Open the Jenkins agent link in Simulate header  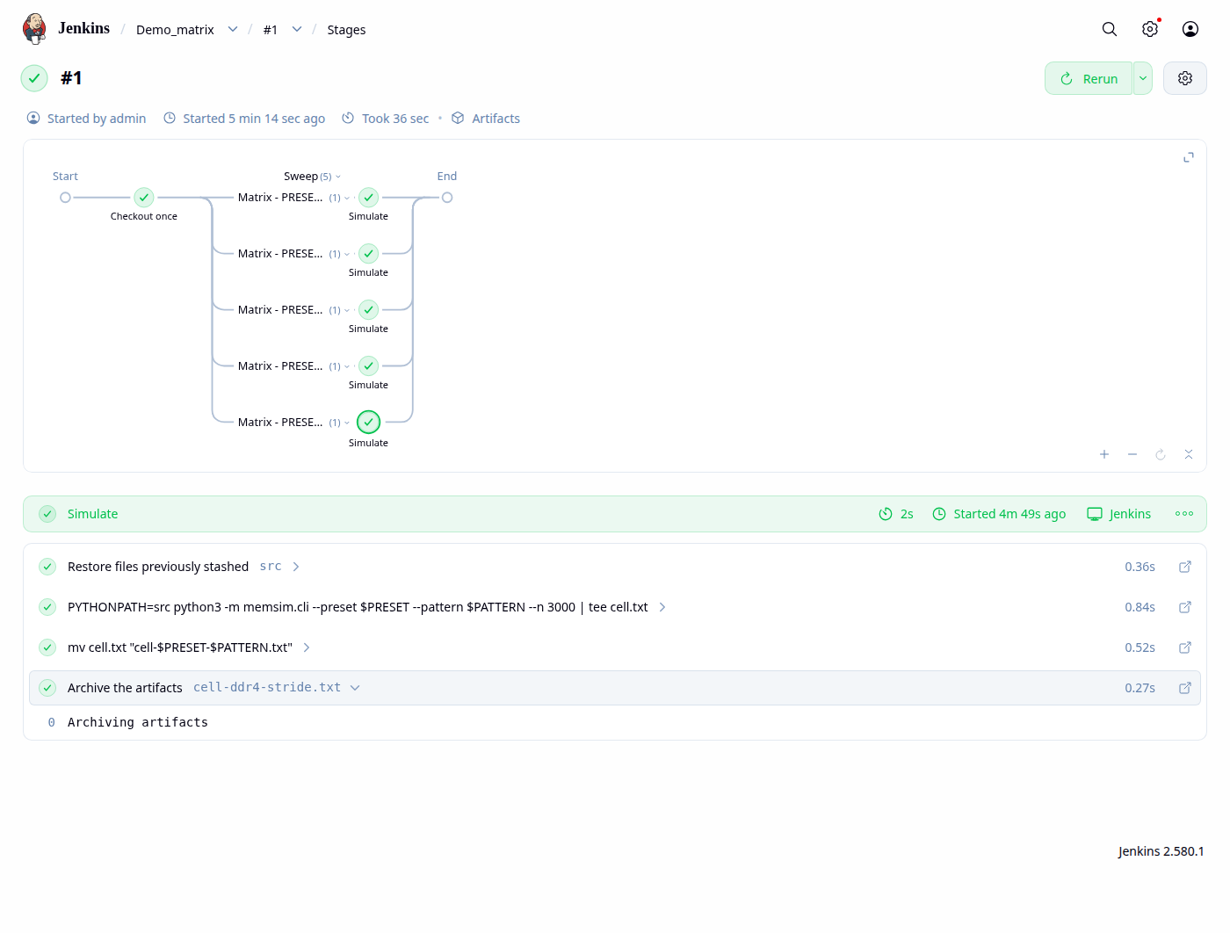(1118, 514)
